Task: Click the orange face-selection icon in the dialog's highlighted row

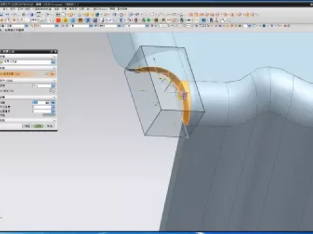Action: [52, 74]
